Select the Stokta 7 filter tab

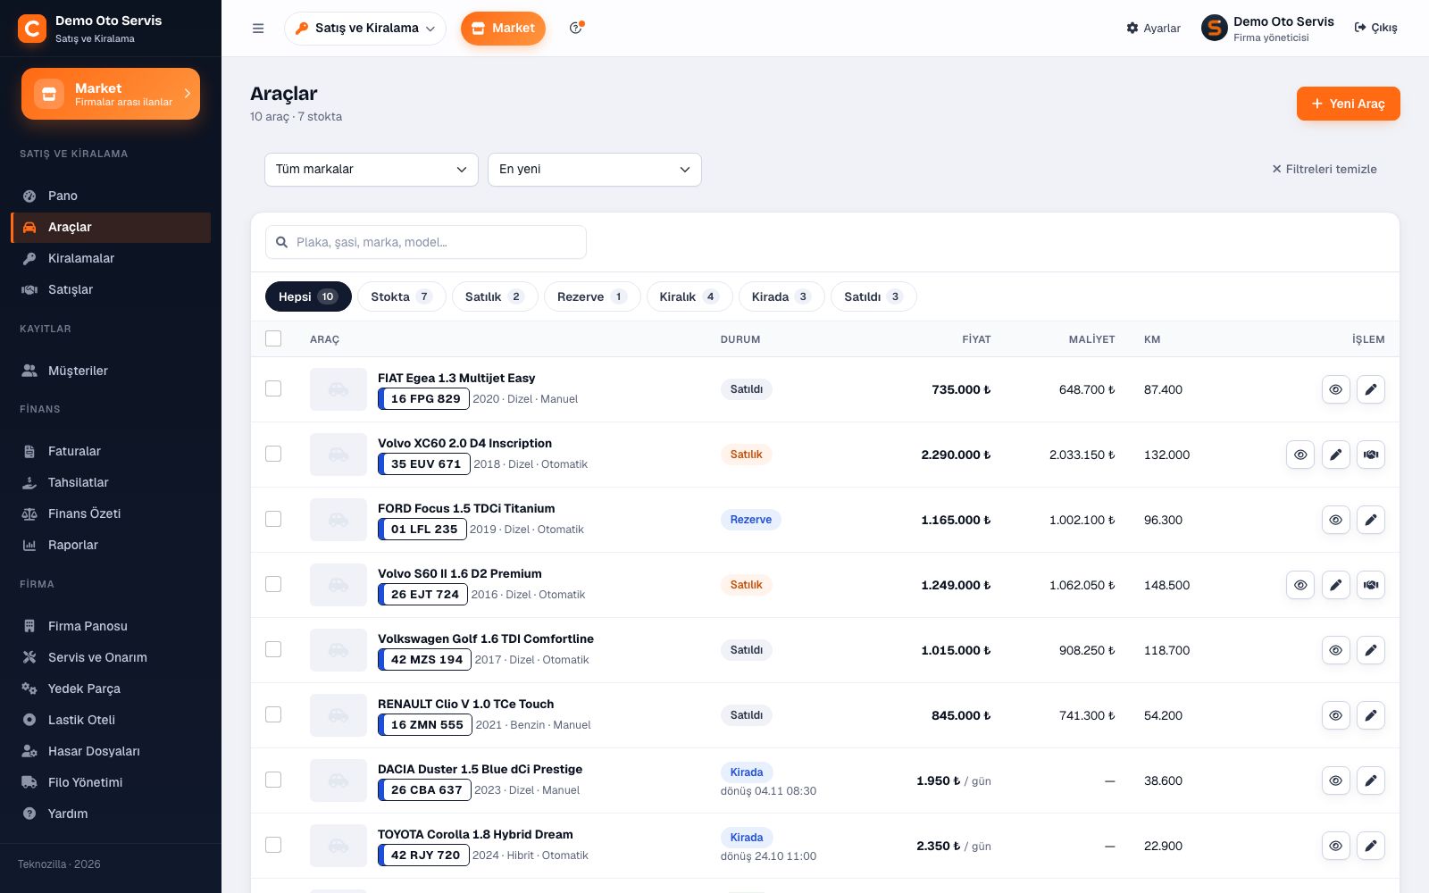[x=402, y=296]
